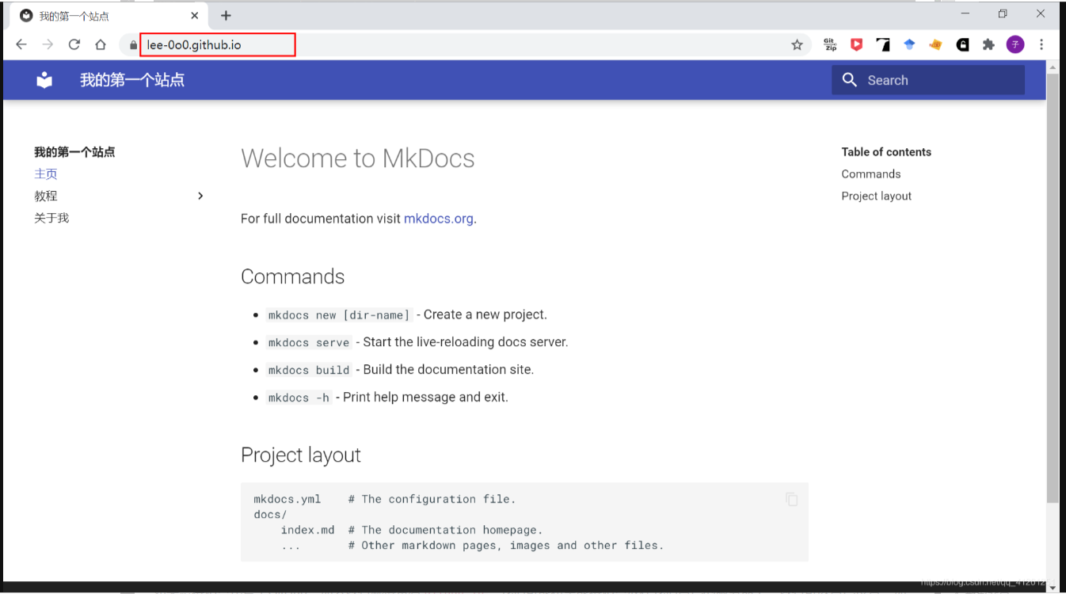Image resolution: width=1066 pixels, height=594 pixels.
Task: Show site info via the lock icon
Action: (x=133, y=45)
